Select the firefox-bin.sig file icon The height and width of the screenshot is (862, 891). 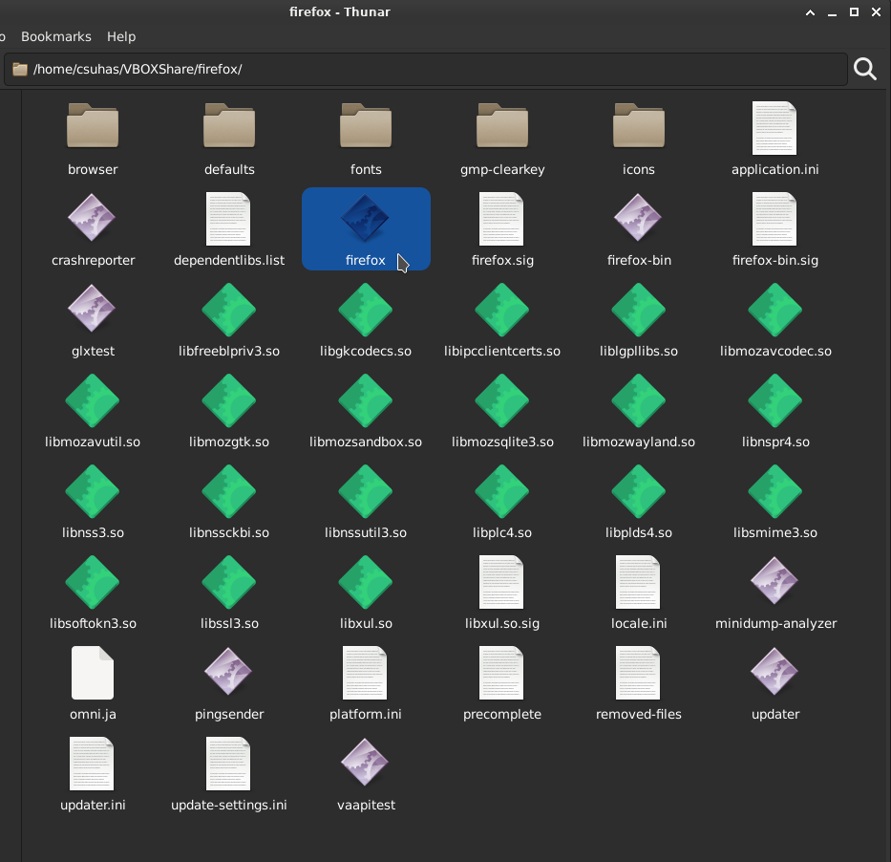[774, 219]
